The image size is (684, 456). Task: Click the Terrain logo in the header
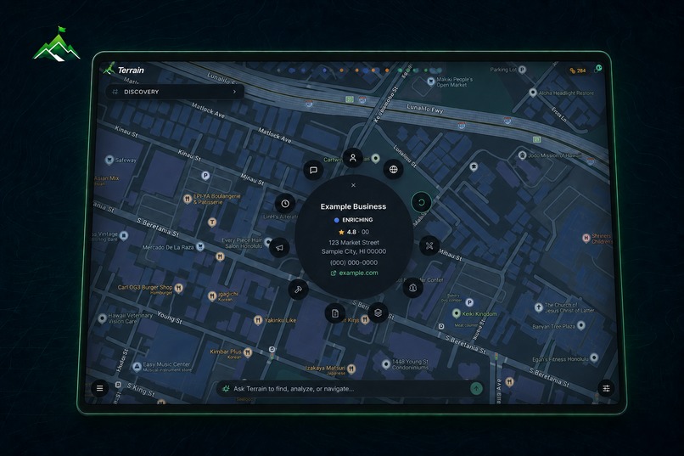coord(124,69)
